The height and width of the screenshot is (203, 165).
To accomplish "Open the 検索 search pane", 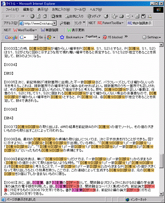I will pos(57,16).
